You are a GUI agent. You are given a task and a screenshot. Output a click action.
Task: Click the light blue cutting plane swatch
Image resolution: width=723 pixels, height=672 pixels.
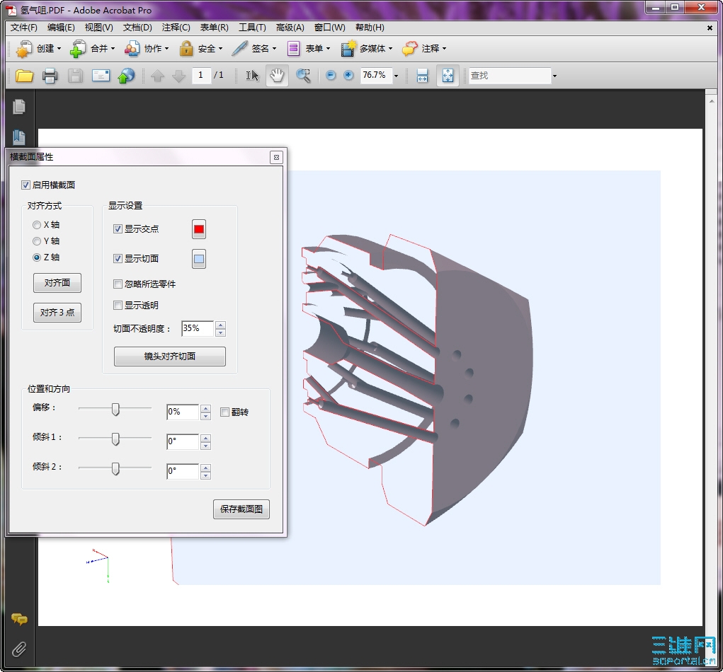tap(199, 259)
